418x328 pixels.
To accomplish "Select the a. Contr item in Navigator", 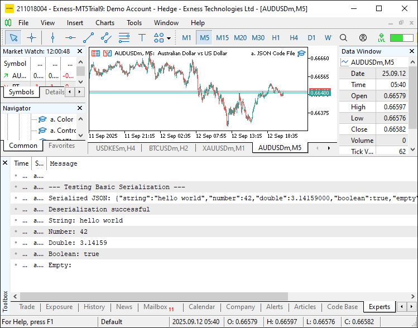I will pyautogui.click(x=57, y=131).
